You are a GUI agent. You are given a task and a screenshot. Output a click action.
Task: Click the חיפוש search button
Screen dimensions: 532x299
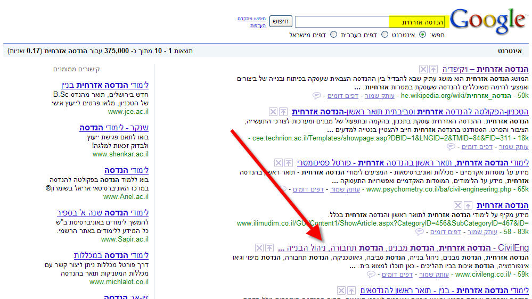tap(281, 21)
